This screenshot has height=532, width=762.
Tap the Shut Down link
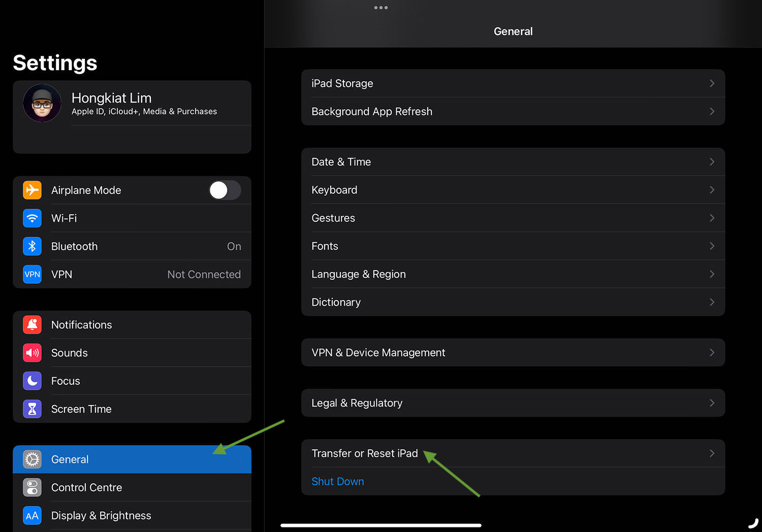pyautogui.click(x=338, y=481)
